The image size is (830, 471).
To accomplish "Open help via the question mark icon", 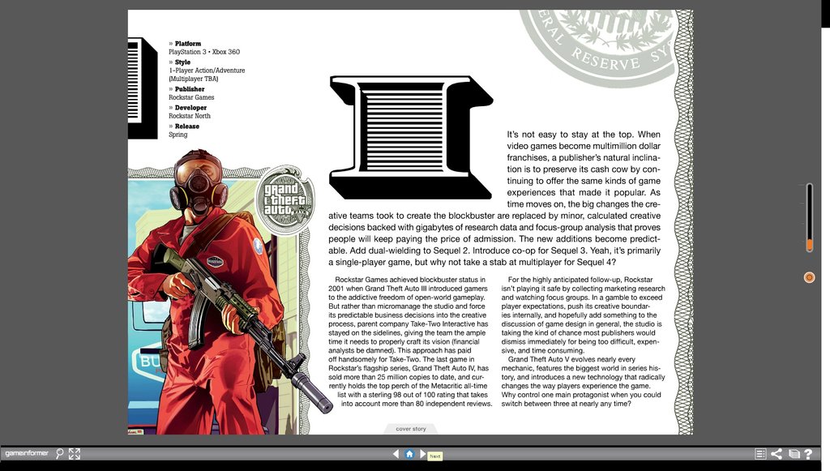I will tap(808, 454).
